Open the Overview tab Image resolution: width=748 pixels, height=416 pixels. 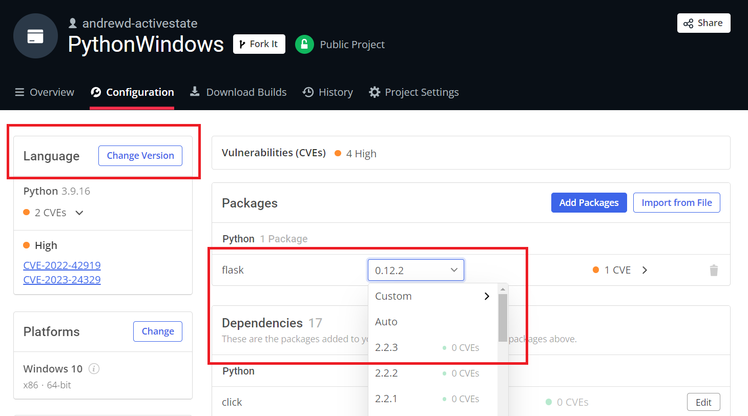pos(45,92)
